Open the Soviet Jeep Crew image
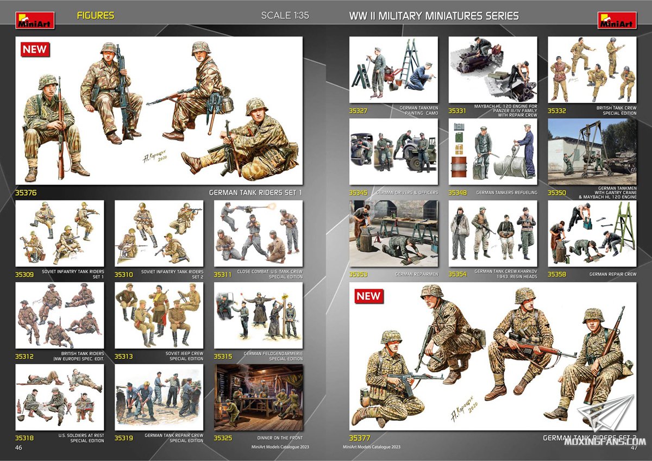Image resolution: width=652 pixels, height=461 pixels. point(159,315)
